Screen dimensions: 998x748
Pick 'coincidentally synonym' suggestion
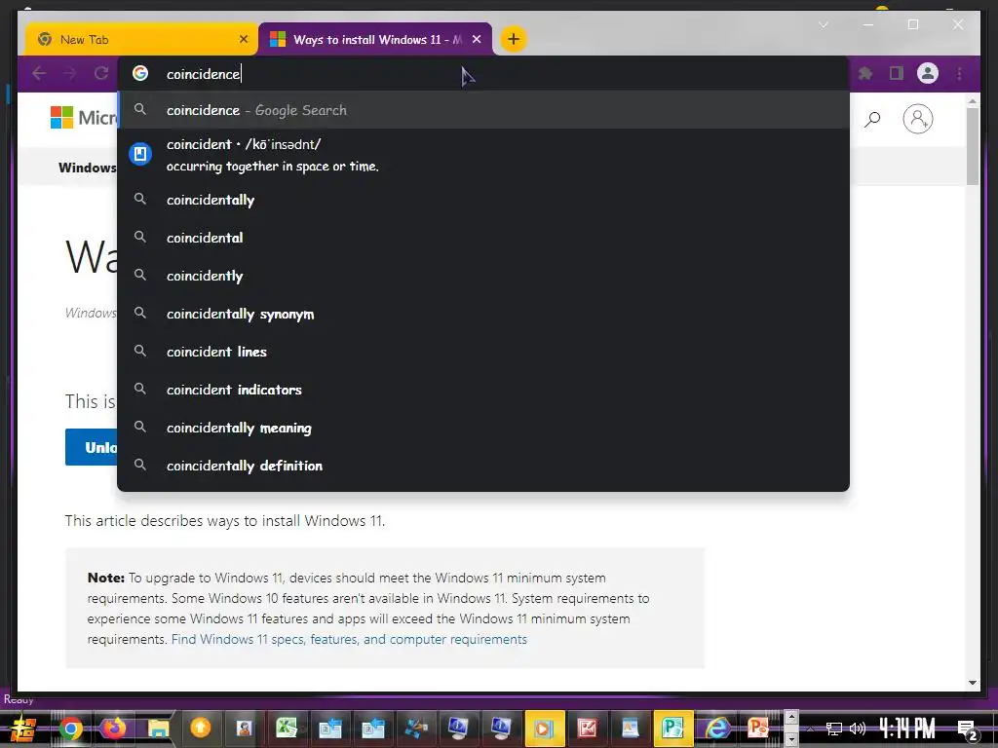pos(483,315)
